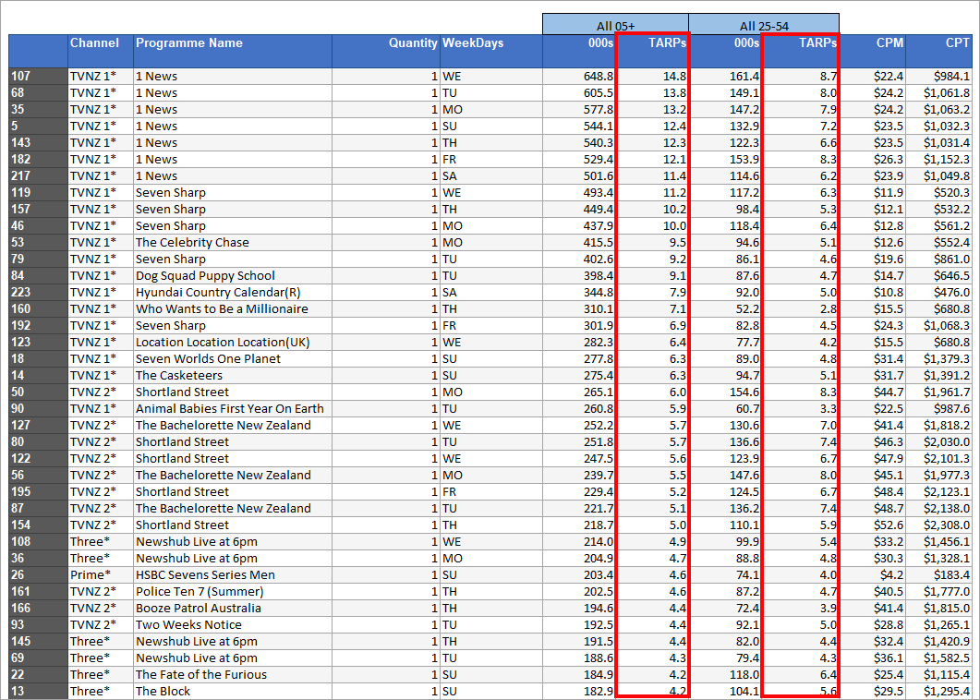980x700 pixels.
Task: Click The Fate of the Furious cell
Action: pos(233,674)
